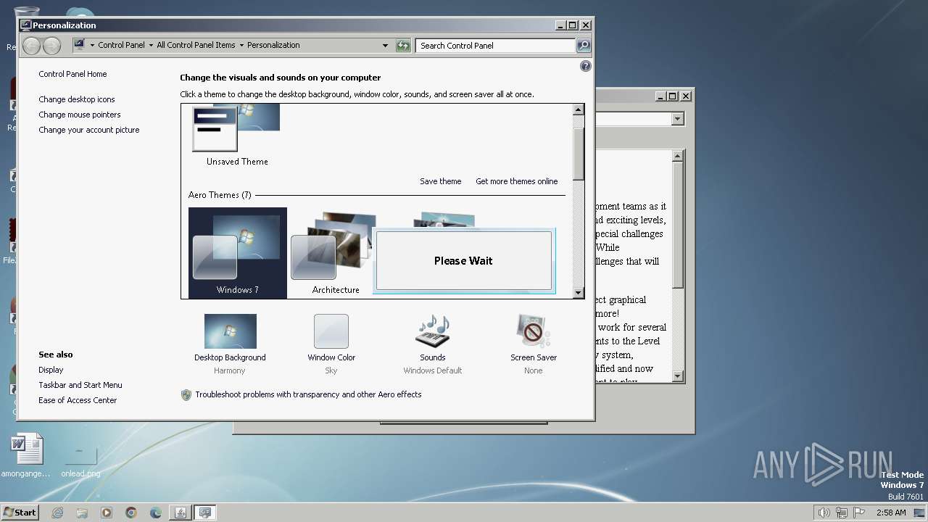Click the Control Panel icon in address bar
The image size is (928, 522).
(80, 45)
